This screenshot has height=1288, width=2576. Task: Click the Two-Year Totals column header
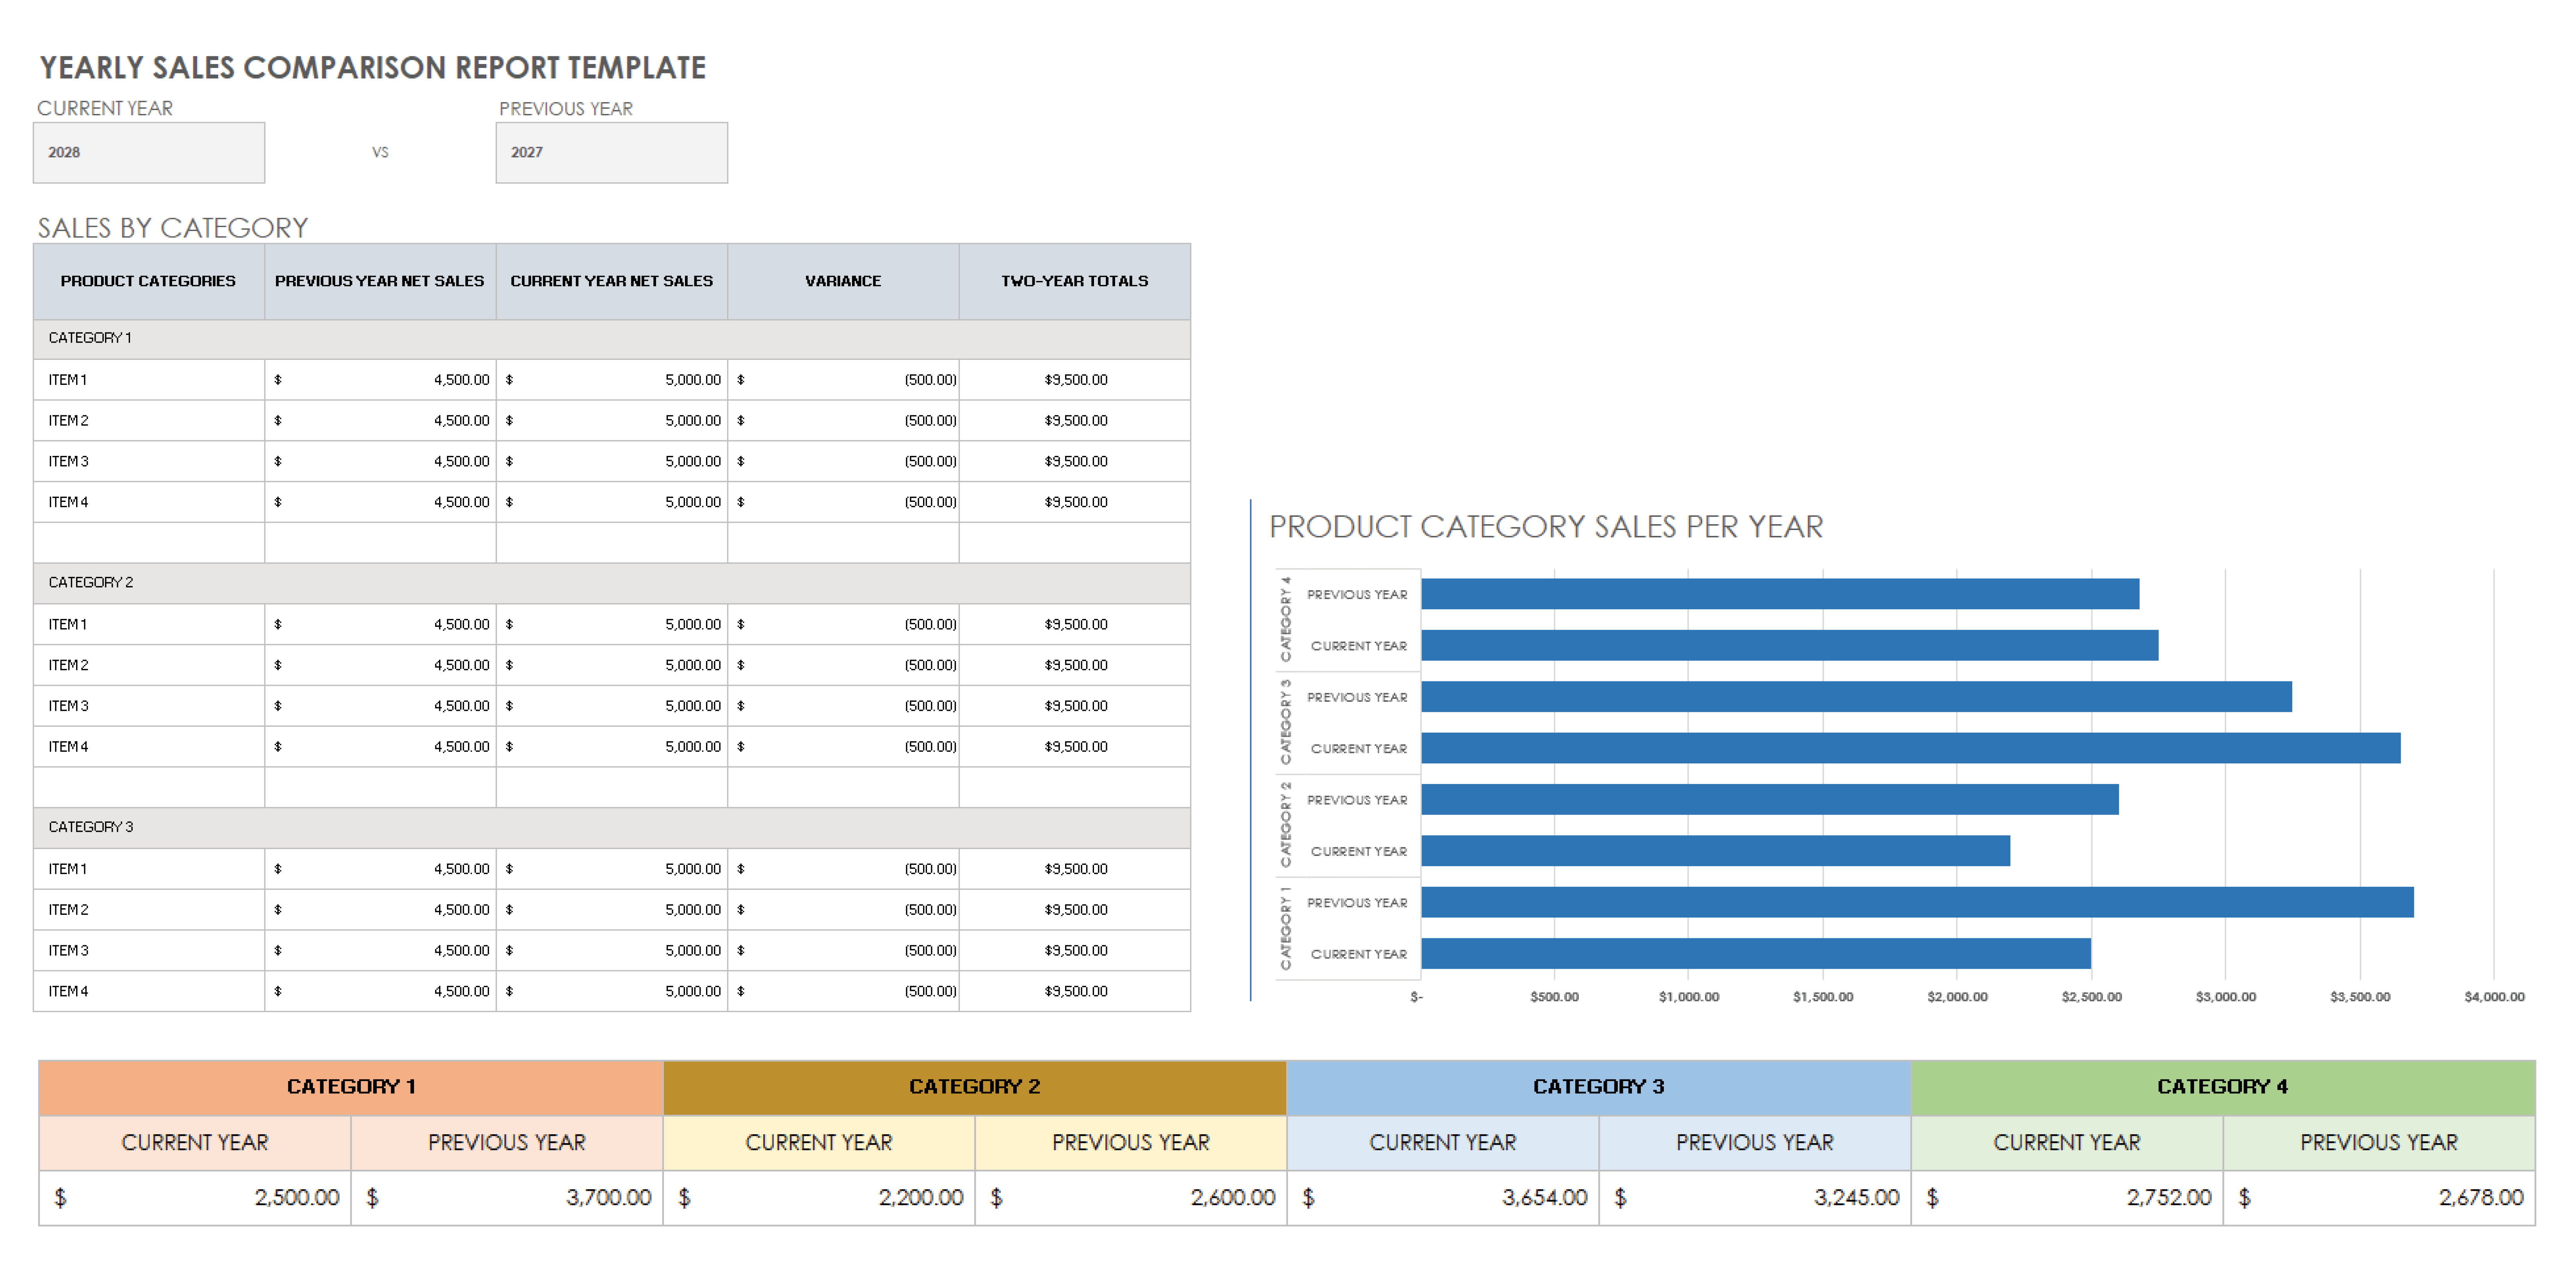coord(1074,281)
